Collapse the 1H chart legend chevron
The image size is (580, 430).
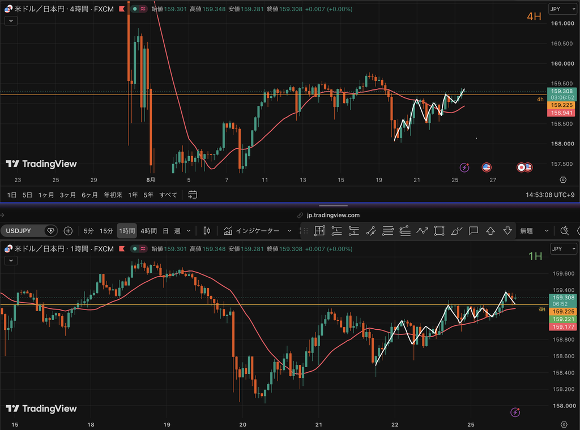pos(11,260)
